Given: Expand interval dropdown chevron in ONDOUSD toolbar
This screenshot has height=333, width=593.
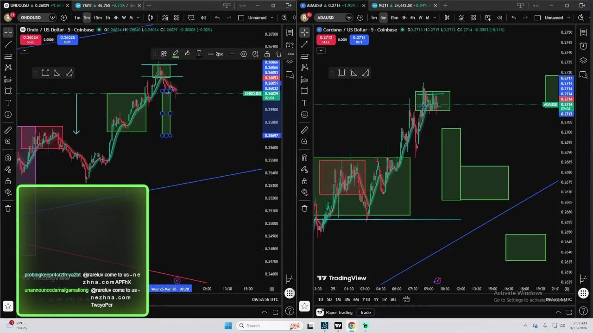Looking at the screenshot, I should click(x=139, y=18).
